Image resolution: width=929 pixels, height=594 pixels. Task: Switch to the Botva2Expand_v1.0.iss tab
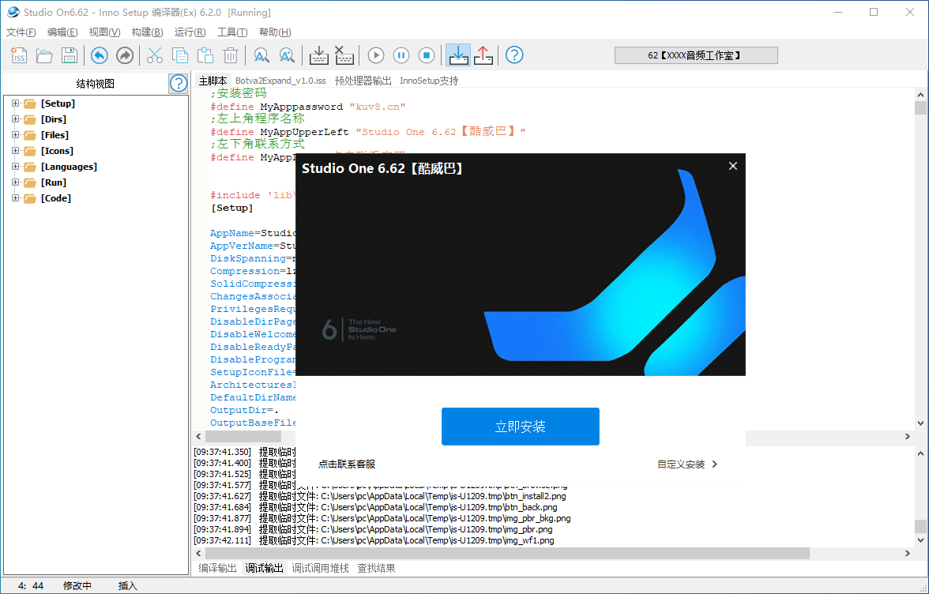[280, 81]
